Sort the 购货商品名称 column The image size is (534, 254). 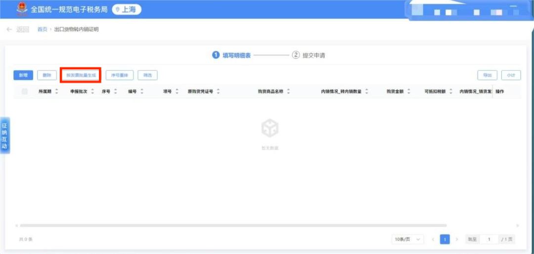point(288,91)
